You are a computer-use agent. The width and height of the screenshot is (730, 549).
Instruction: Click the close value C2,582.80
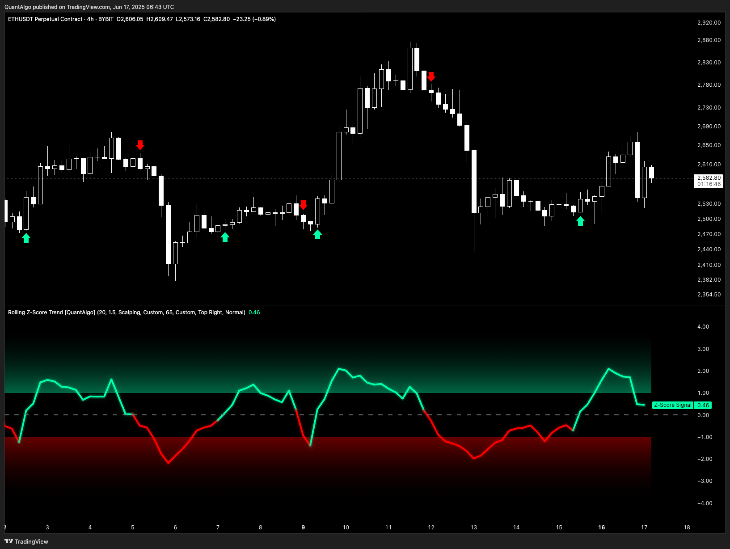point(217,19)
